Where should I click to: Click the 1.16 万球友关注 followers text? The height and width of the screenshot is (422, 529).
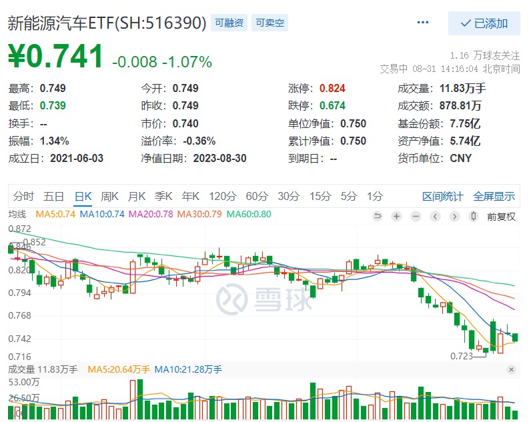pyautogui.click(x=485, y=55)
